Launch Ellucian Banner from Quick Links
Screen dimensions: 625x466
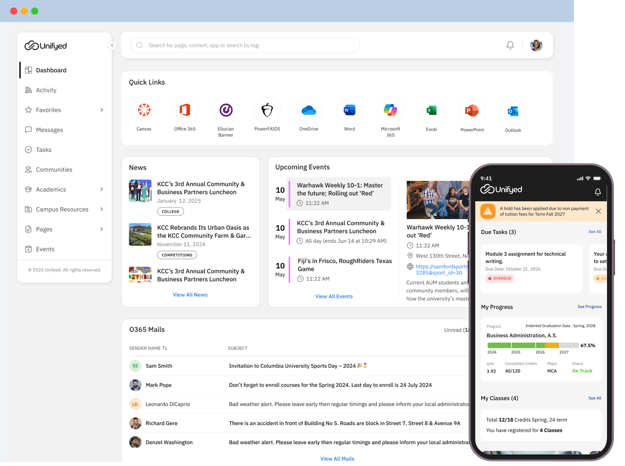[226, 110]
